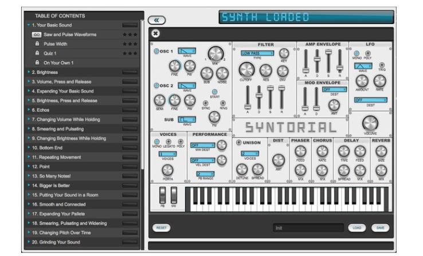This screenshot has width=423, height=256.
Task: Click the Phaser Feed knob
Action: [300, 151]
